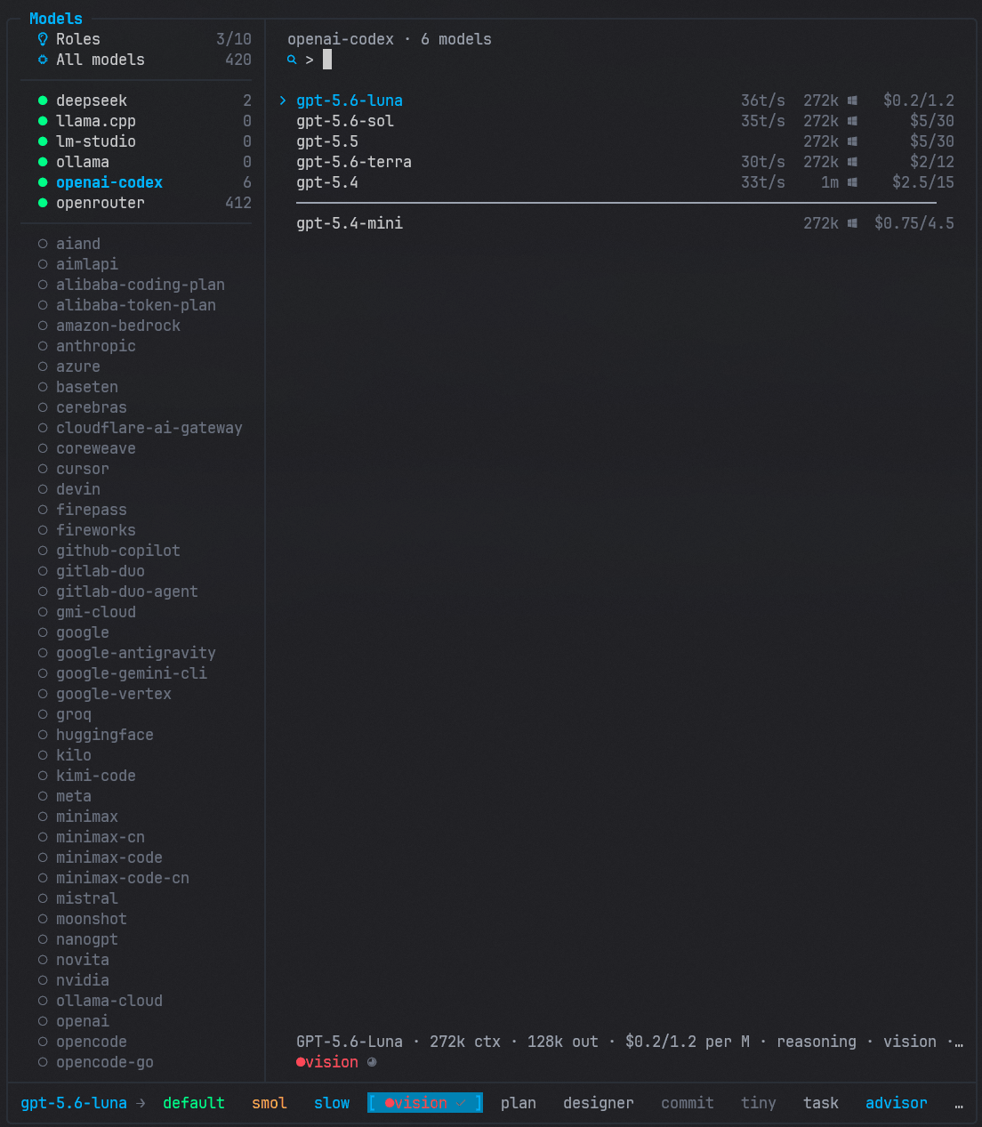Click the vision icon on the gpt-5.4 row
Viewport: 982px width, 1127px height.
[852, 182]
